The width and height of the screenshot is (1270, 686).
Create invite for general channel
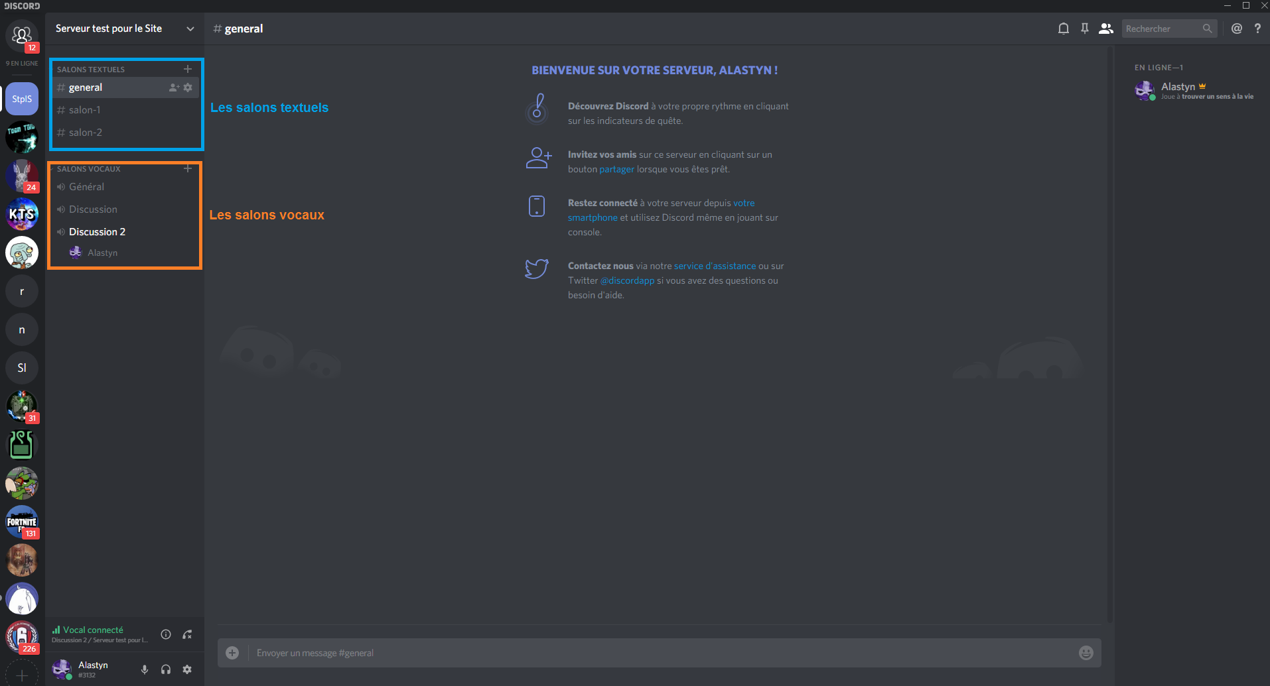click(x=174, y=87)
